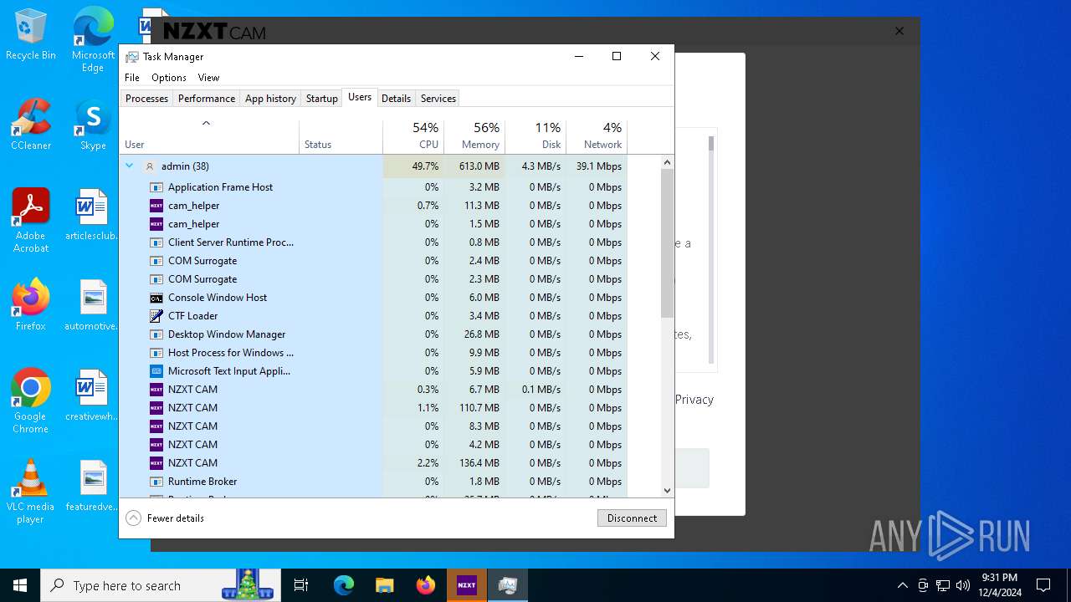This screenshot has width=1071, height=602.
Task: Collapse the admin (38) user group
Action: click(130, 166)
